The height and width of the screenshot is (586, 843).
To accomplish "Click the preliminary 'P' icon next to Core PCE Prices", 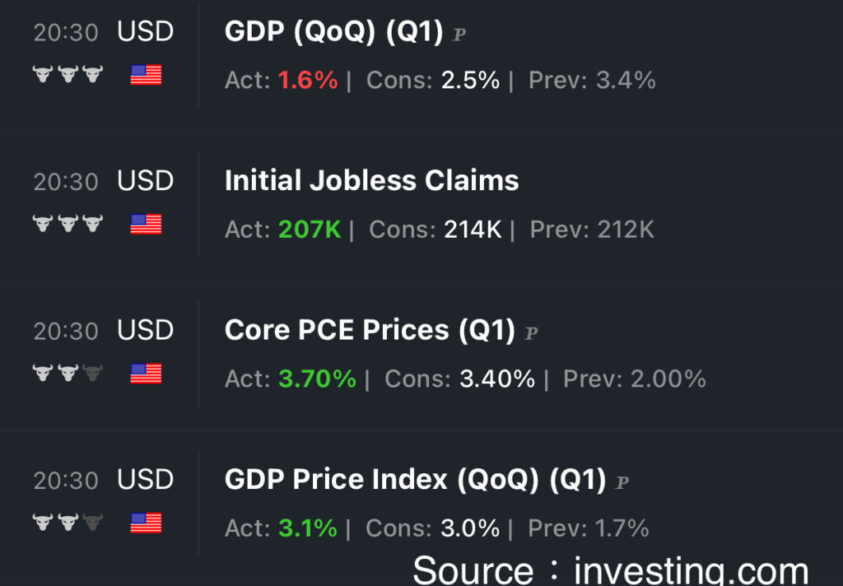I will (x=531, y=333).
